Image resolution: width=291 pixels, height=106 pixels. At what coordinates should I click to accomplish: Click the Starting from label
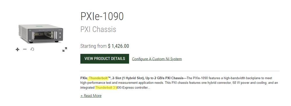click(x=93, y=46)
